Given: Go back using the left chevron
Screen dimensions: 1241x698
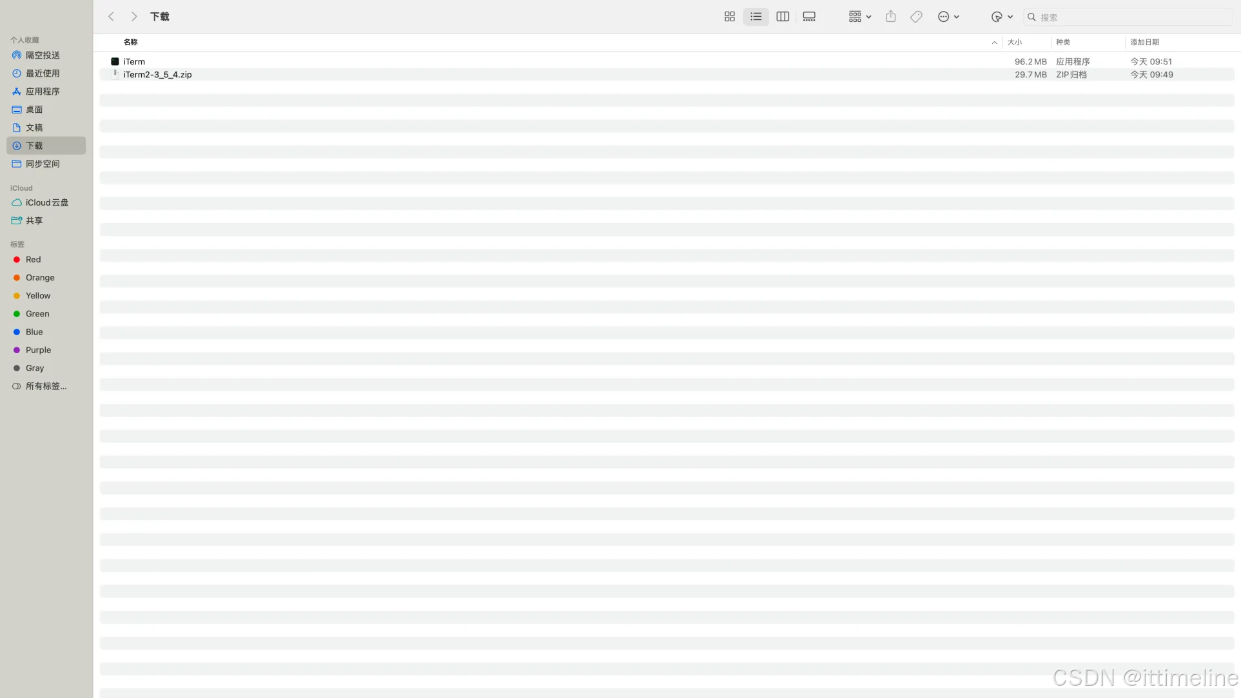Looking at the screenshot, I should (x=111, y=17).
